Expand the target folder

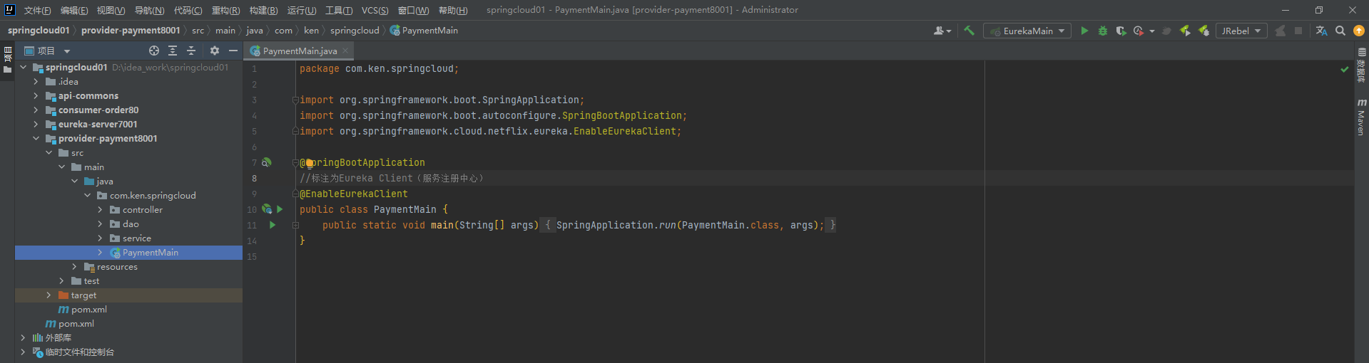click(49, 295)
